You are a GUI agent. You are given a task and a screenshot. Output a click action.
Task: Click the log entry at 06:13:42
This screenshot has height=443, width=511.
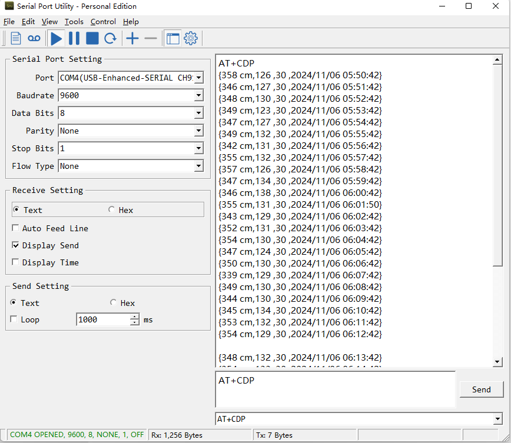[x=300, y=357]
